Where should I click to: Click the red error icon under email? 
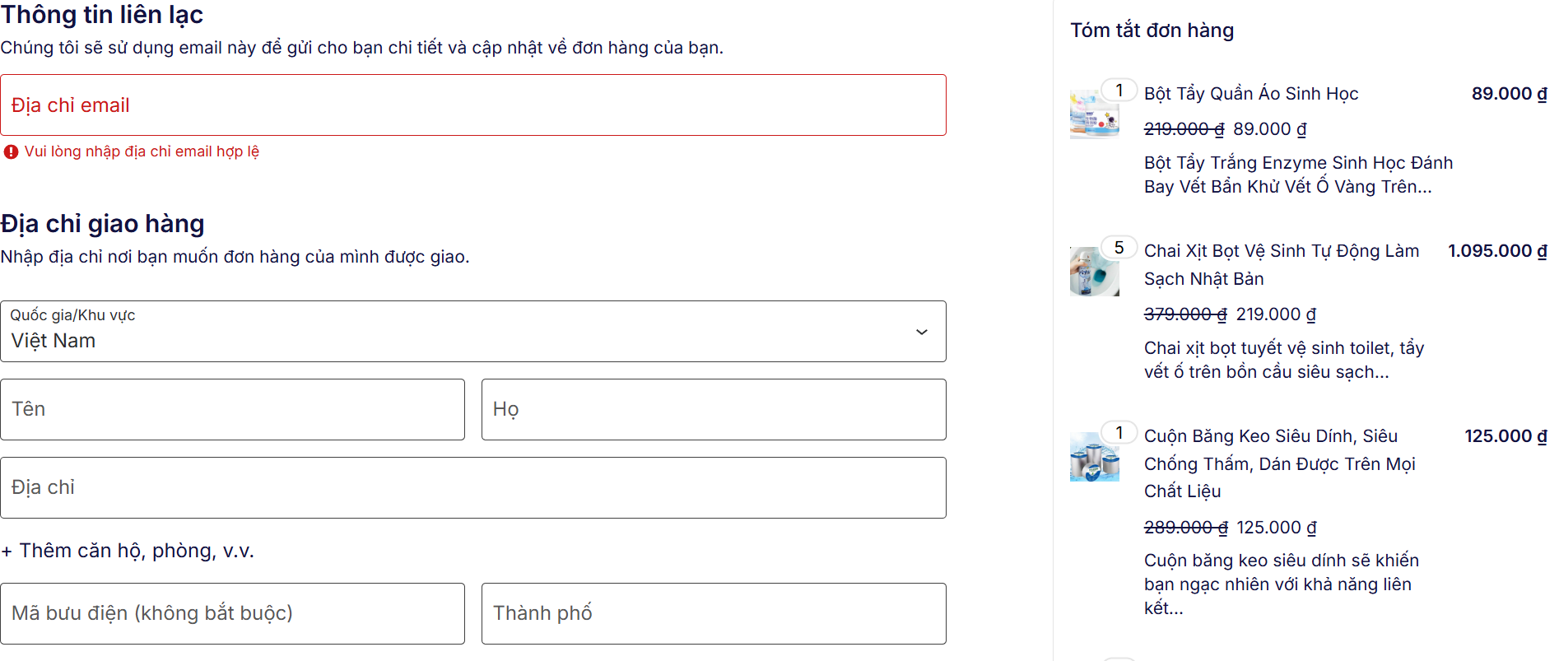point(11,152)
